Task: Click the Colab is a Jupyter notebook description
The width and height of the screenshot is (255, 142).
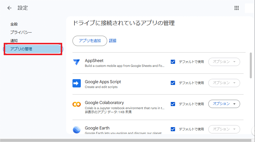Action: [125, 108]
